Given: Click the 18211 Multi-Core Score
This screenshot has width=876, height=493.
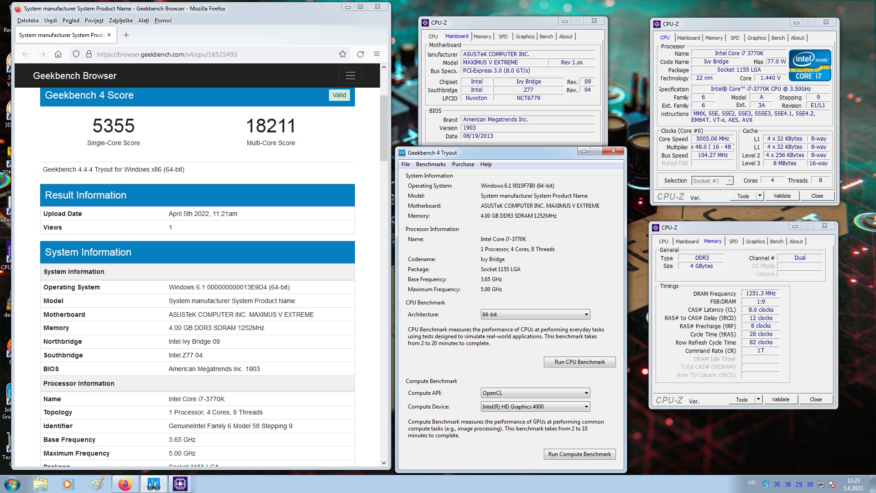Looking at the screenshot, I should (271, 126).
